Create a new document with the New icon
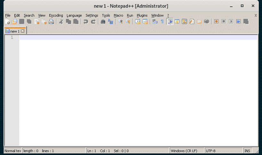 (7, 21)
